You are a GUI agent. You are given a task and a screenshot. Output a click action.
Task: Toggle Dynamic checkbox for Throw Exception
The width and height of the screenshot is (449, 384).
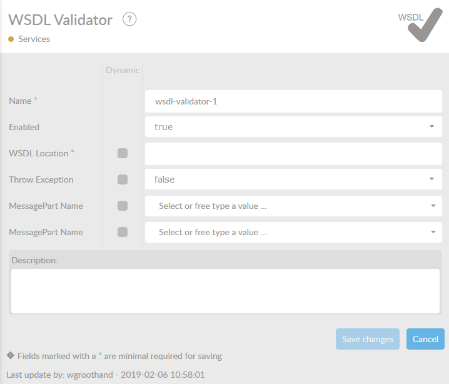tap(123, 179)
